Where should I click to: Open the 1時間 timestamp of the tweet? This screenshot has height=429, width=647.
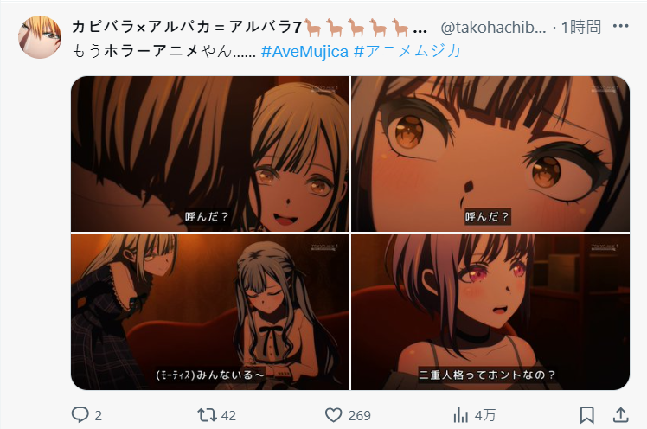coord(581,27)
